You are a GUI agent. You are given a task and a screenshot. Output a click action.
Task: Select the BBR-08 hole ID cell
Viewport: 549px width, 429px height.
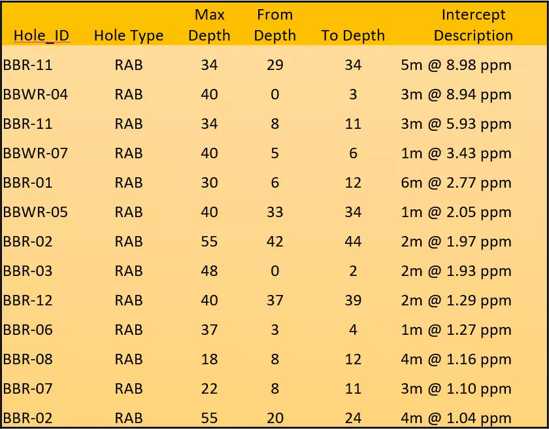point(27,359)
